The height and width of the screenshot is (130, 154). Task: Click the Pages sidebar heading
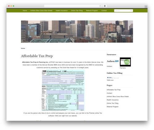pos(109,85)
